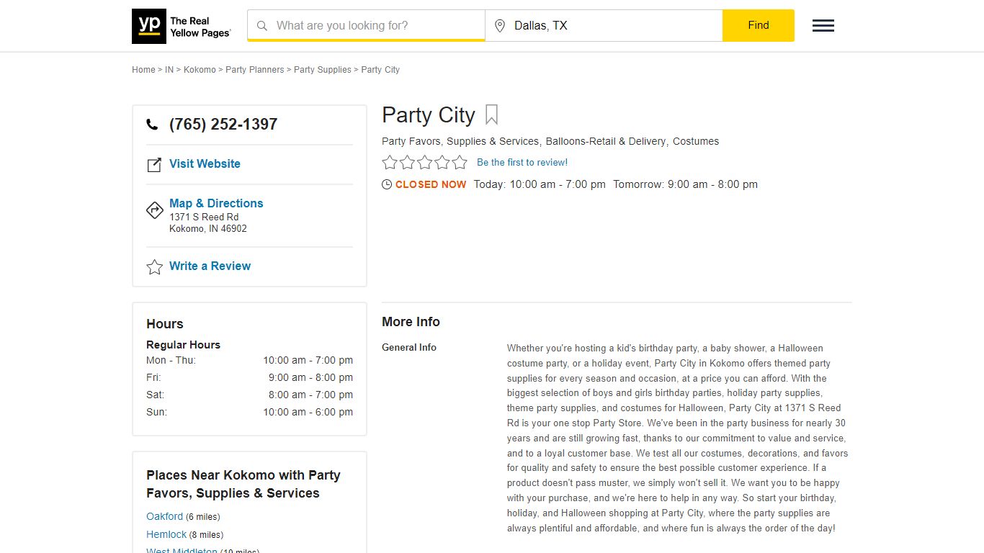Open Party Favors, Supplies & Services category
The height and width of the screenshot is (553, 984).
coord(460,141)
